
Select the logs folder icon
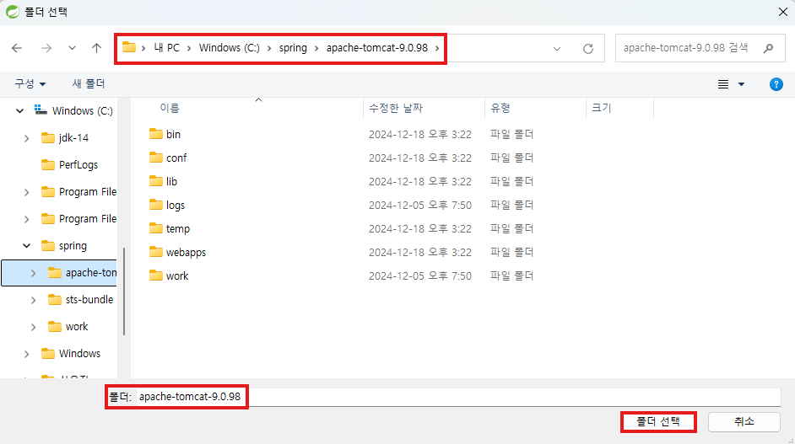pos(156,205)
